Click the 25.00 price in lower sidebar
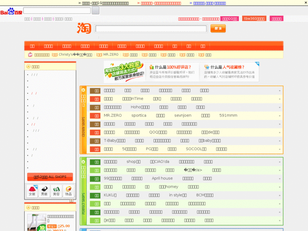Image resolution: width=308 pixels, height=231 pixels. 64,226
